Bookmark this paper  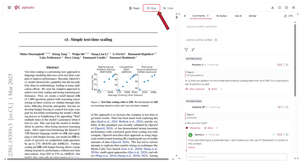[279, 8]
